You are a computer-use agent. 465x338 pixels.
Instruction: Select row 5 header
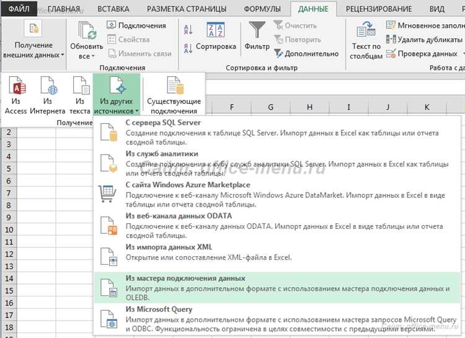(x=9, y=169)
